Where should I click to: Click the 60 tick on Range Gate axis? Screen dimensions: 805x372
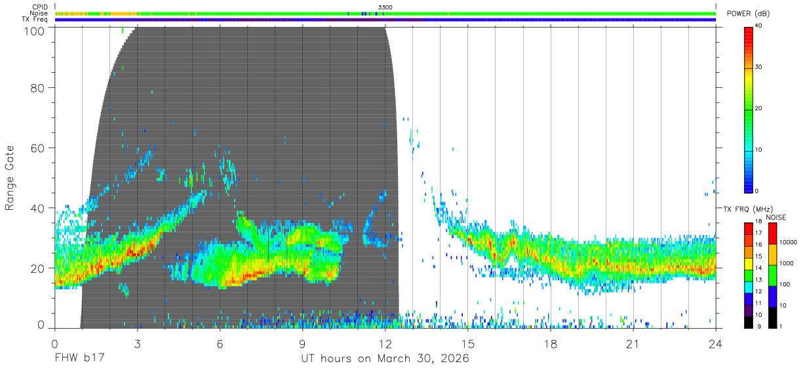(37, 148)
